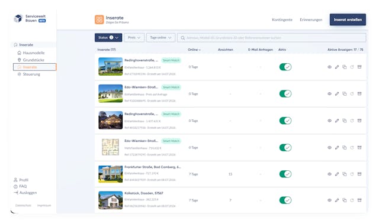This screenshot has height=224, width=379.
Task: Open the Preis filter dropdown
Action: [x=134, y=38]
